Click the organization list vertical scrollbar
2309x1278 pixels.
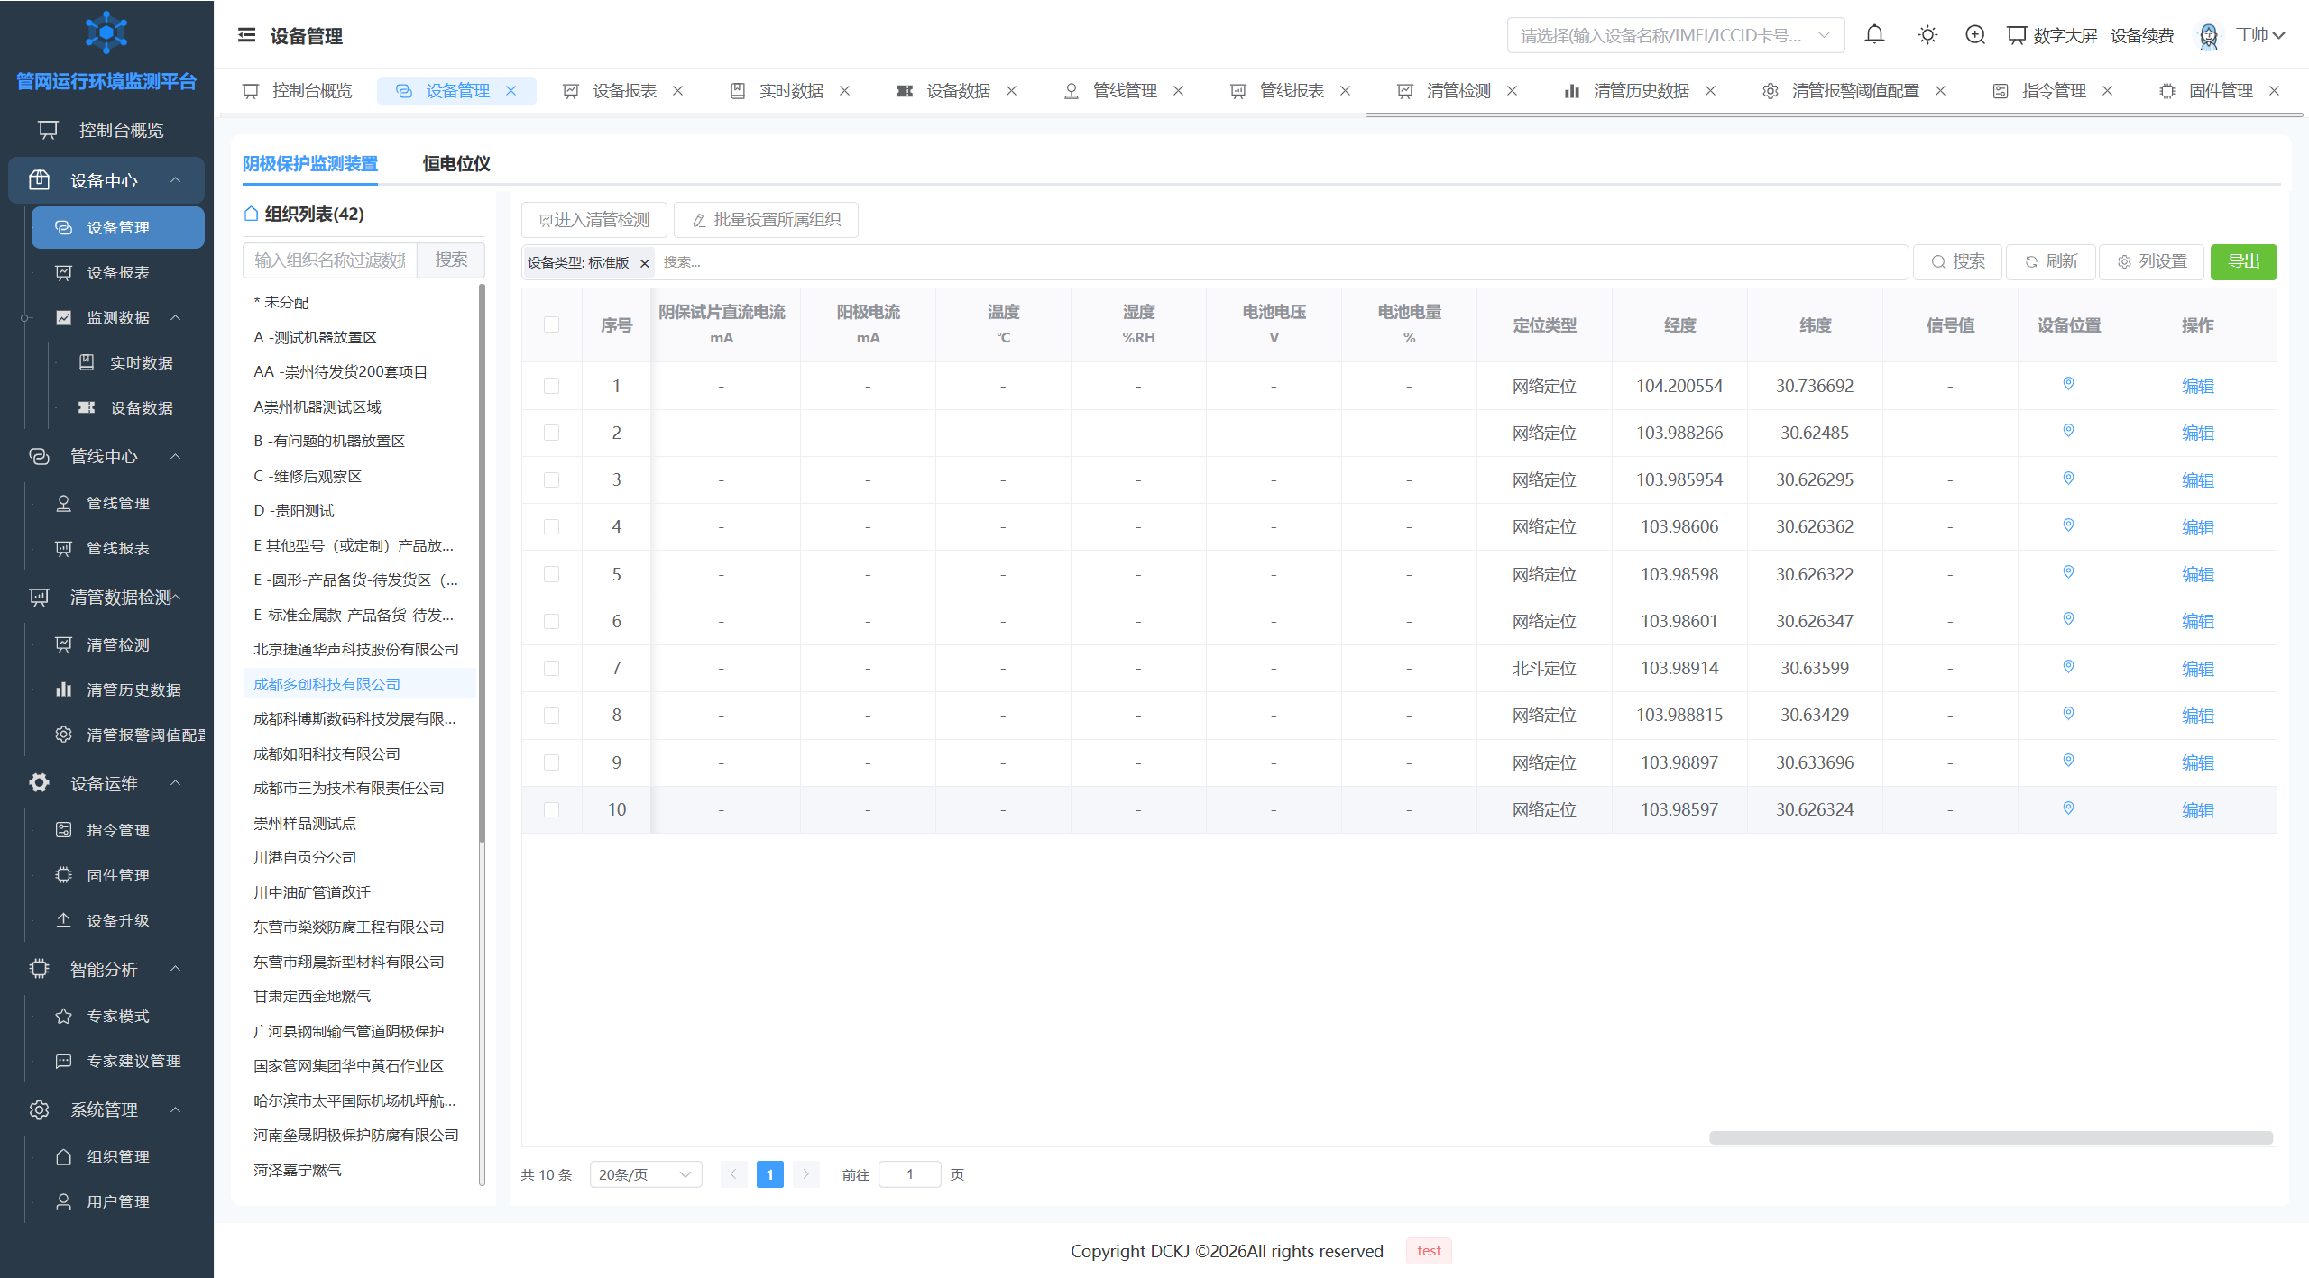(482, 563)
